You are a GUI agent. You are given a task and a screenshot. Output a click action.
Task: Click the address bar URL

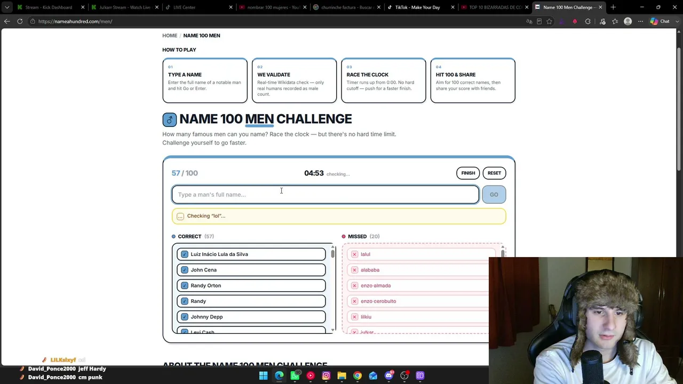pyautogui.click(x=75, y=21)
